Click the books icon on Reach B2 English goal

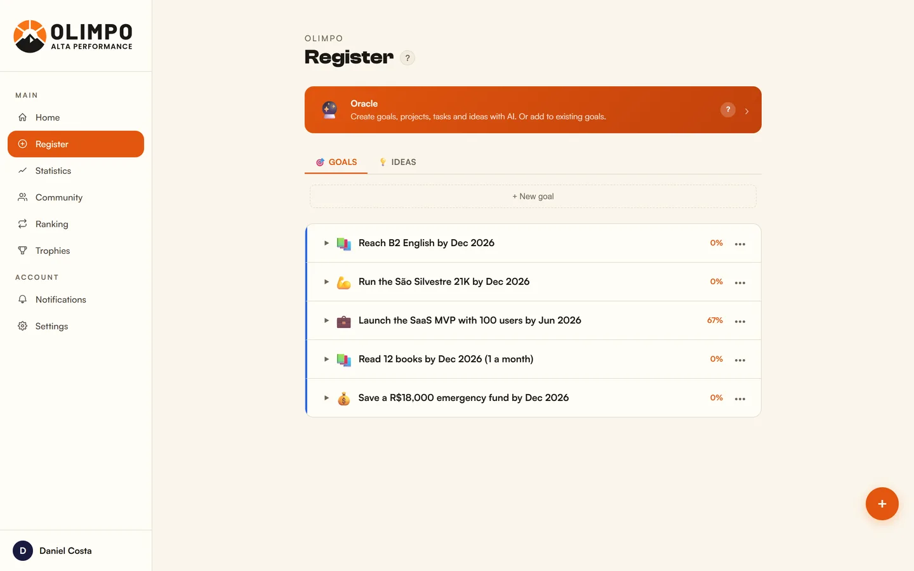click(344, 244)
